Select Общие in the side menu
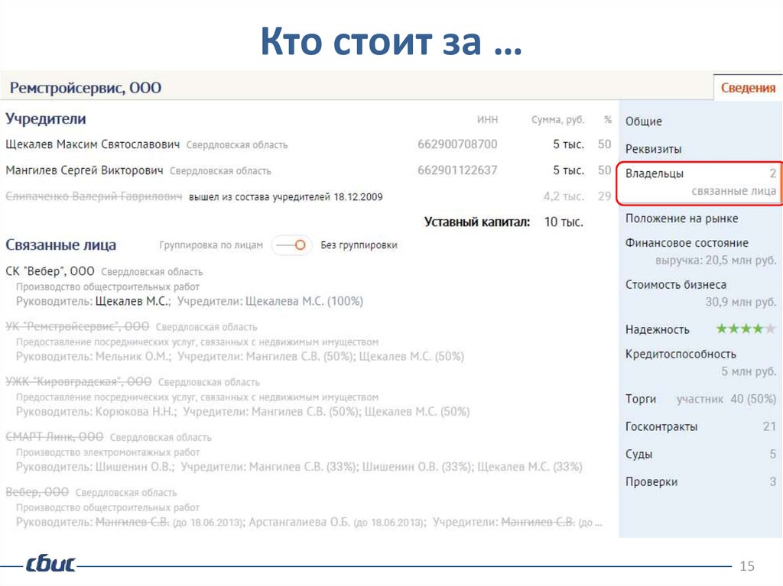 644,121
